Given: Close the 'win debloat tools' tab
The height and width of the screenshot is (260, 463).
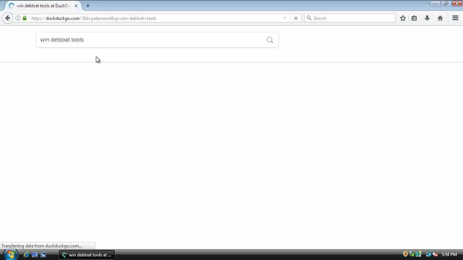Looking at the screenshot, I should click(76, 6).
